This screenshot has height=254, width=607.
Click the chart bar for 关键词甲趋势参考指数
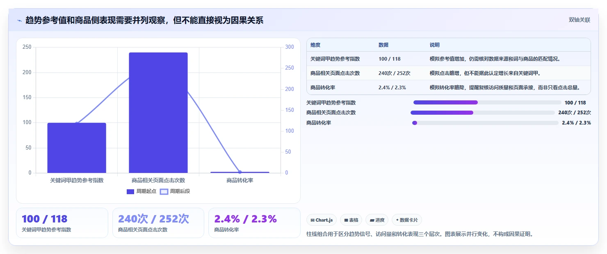[77, 148]
